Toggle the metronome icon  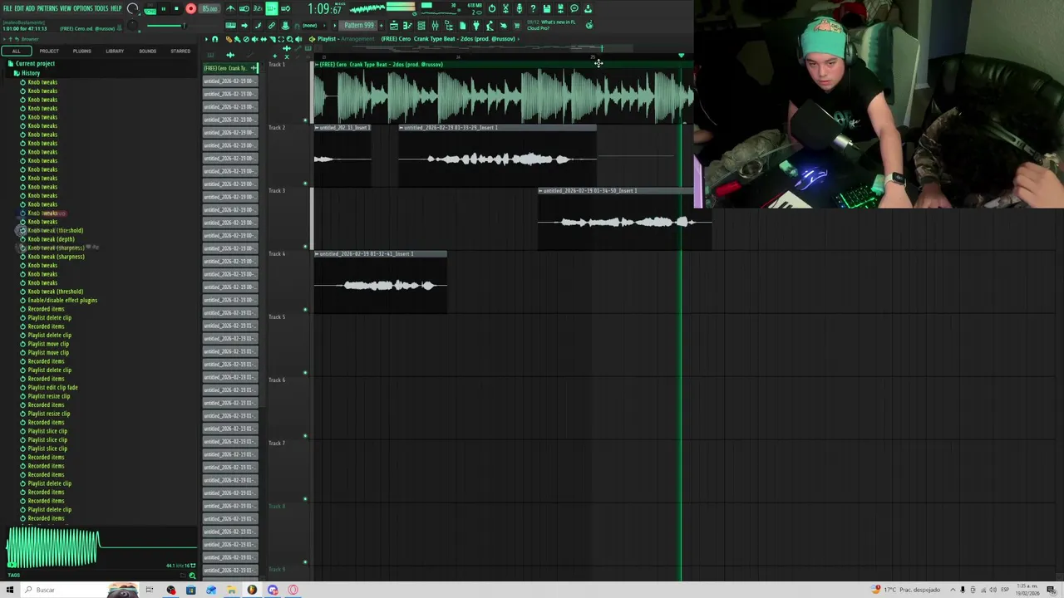(x=231, y=8)
